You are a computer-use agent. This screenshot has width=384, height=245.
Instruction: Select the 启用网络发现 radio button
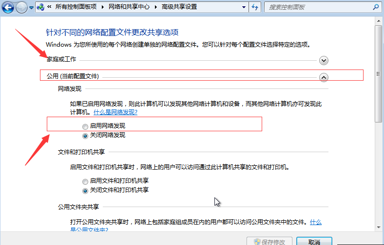[86, 126]
